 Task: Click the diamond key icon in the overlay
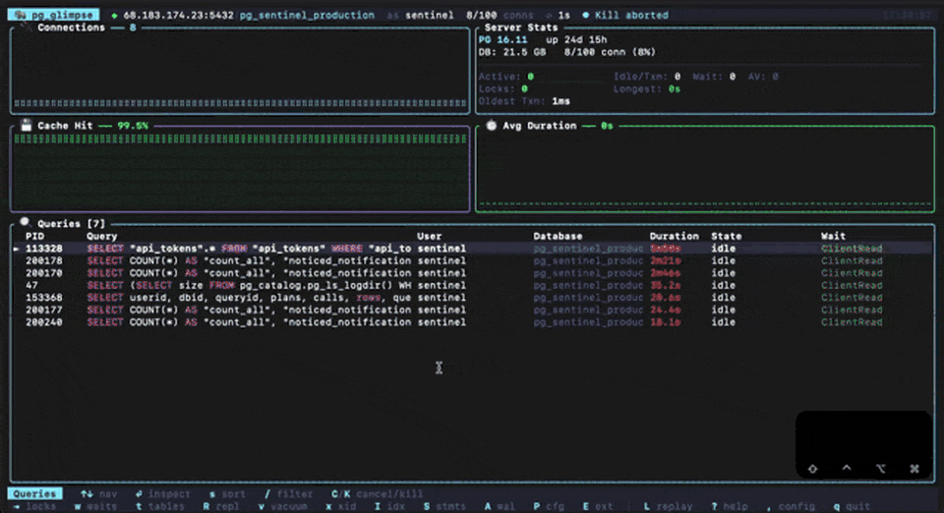click(813, 469)
